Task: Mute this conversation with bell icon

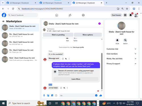Action: pyautogui.click(x=117, y=40)
